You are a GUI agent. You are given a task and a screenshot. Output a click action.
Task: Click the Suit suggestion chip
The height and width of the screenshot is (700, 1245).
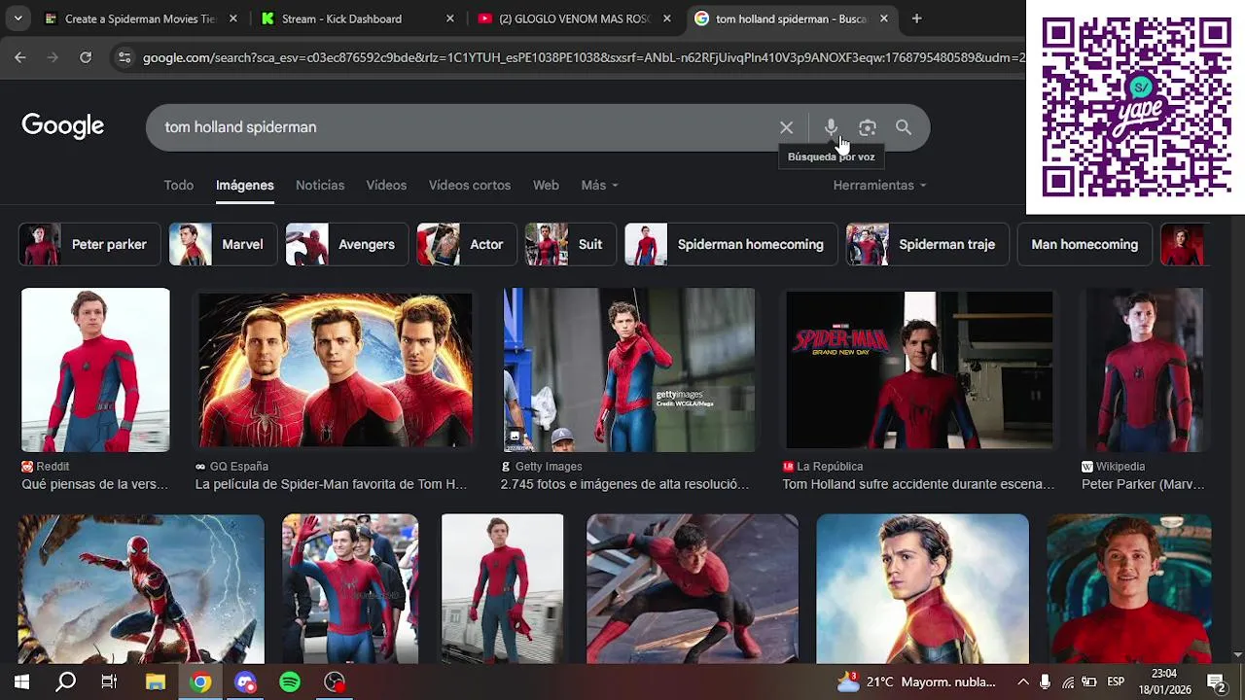click(x=571, y=244)
